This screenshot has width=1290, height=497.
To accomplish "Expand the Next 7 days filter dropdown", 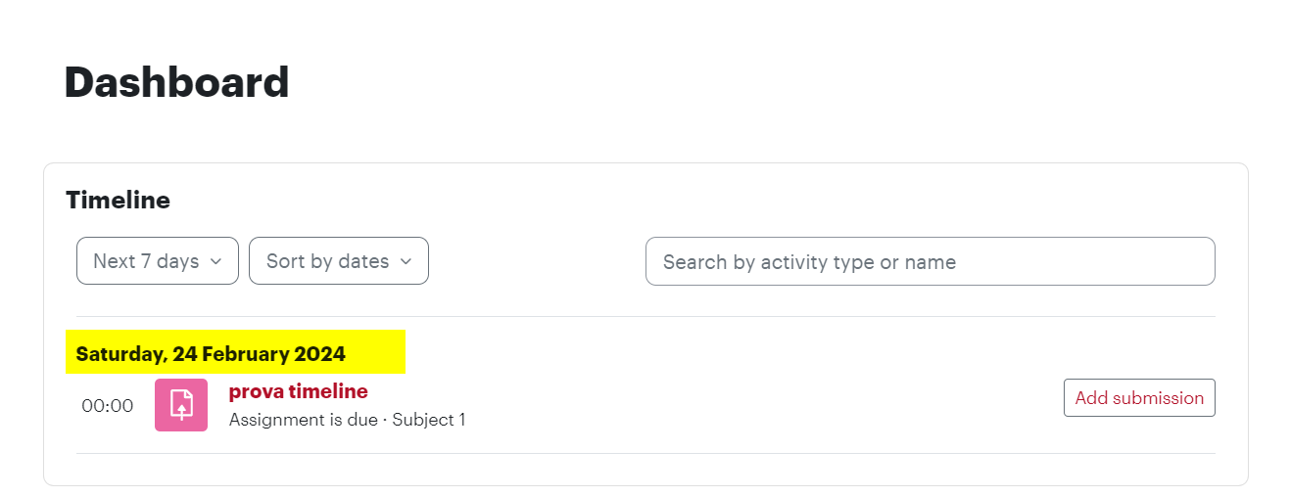I will pos(158,261).
